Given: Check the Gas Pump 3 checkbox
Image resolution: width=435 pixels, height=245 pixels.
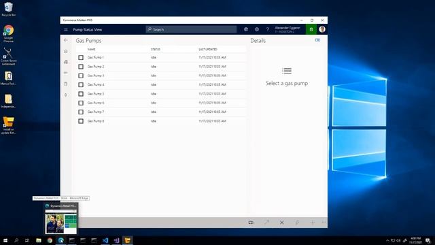Looking at the screenshot, I should point(81,76).
